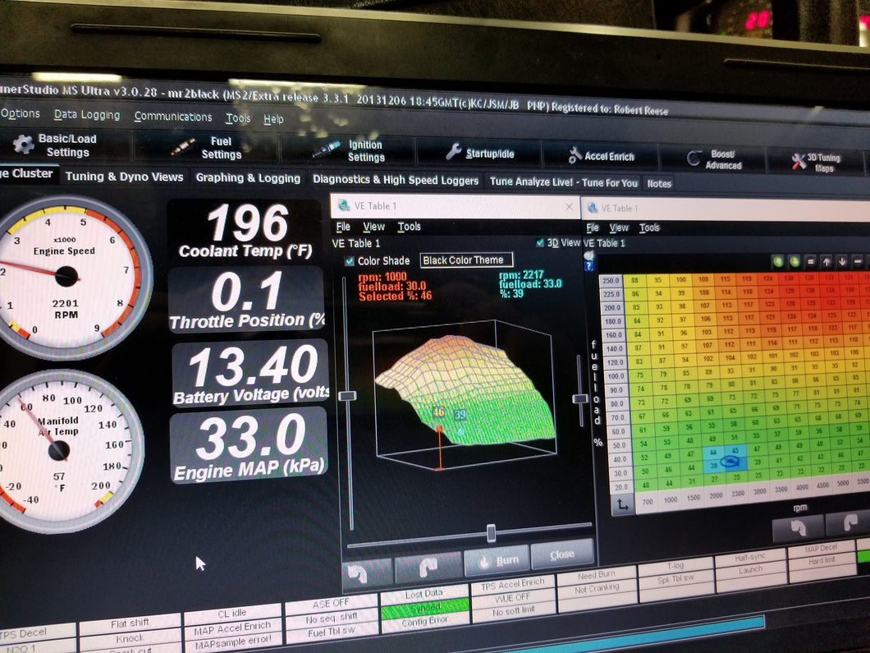Open File menu in left VE Table window
This screenshot has width=870, height=653.
343,227
